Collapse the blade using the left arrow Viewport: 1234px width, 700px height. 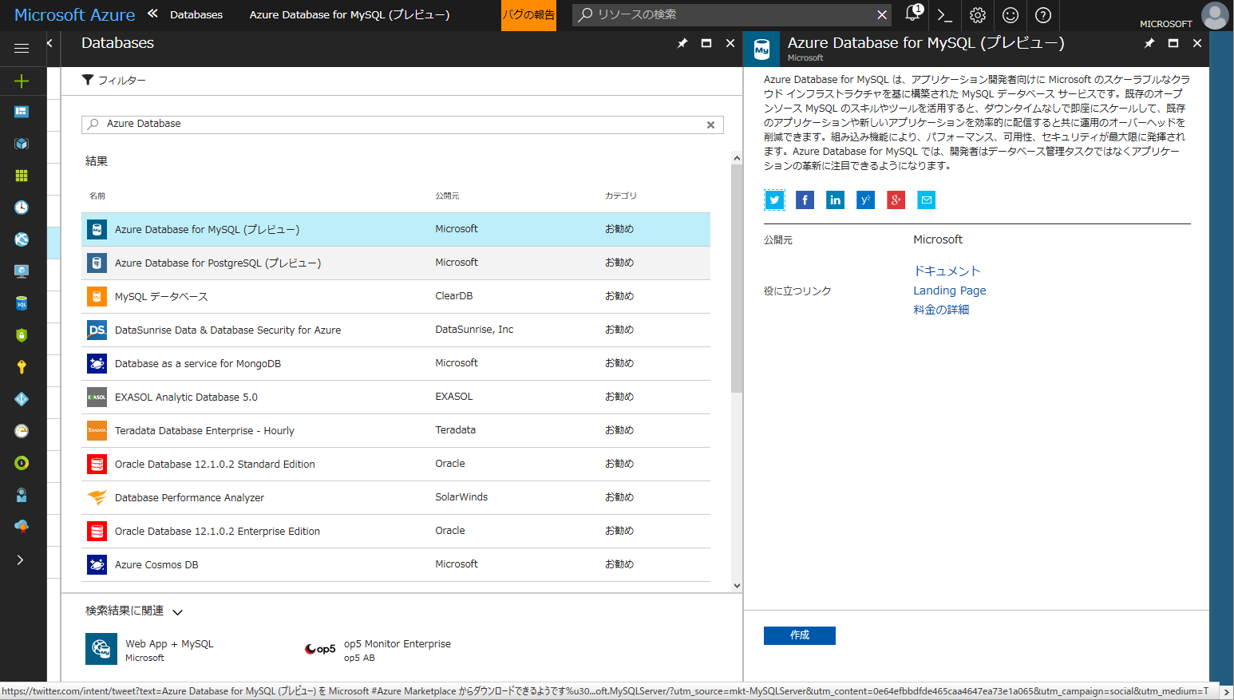49,43
